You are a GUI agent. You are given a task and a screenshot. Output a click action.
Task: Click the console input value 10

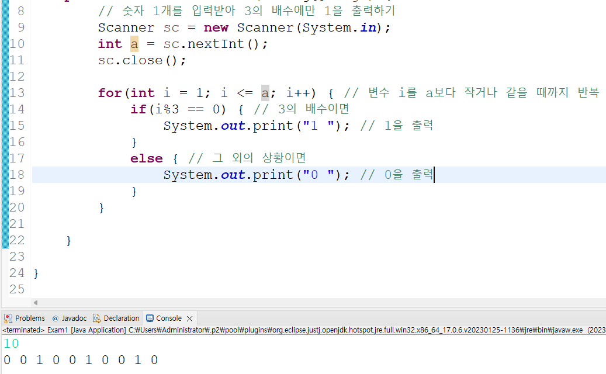tap(11, 344)
